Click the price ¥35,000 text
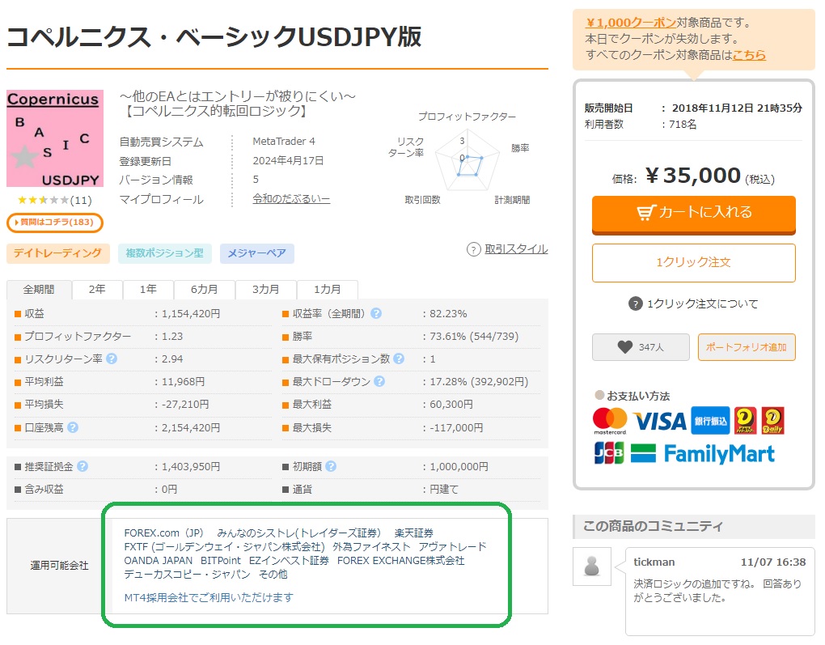 [x=693, y=176]
